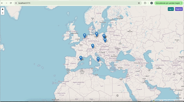Screen dimensions: 184x102
Task: Click the Istanbul city label
Action: pos(118,60)
